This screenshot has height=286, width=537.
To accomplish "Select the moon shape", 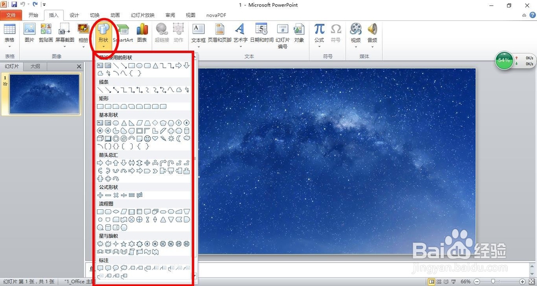I will 178,138.
